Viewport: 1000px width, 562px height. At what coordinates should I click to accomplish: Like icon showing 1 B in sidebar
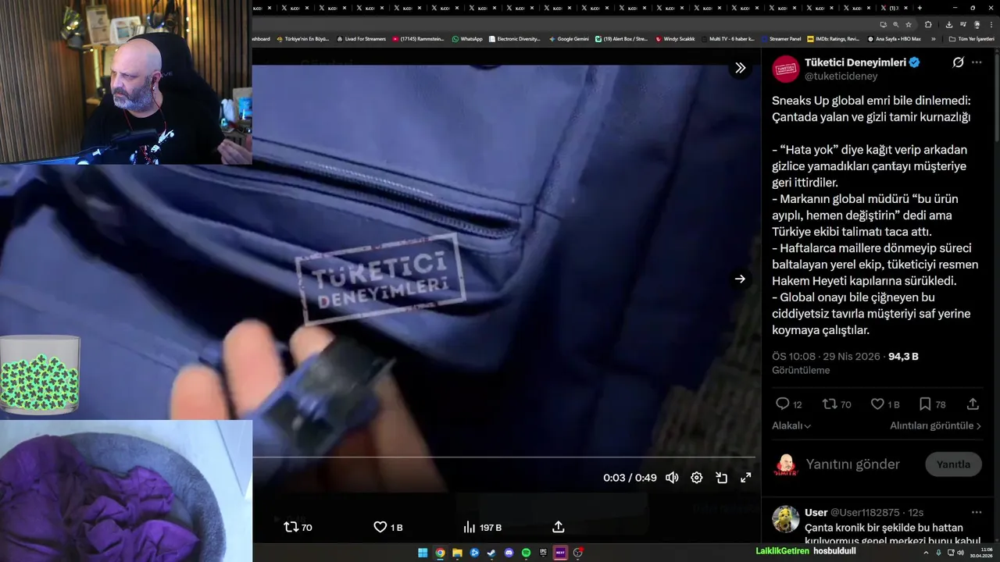coord(885,404)
